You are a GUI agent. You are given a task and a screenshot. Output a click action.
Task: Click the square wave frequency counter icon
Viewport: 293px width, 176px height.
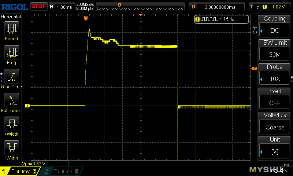[210, 19]
